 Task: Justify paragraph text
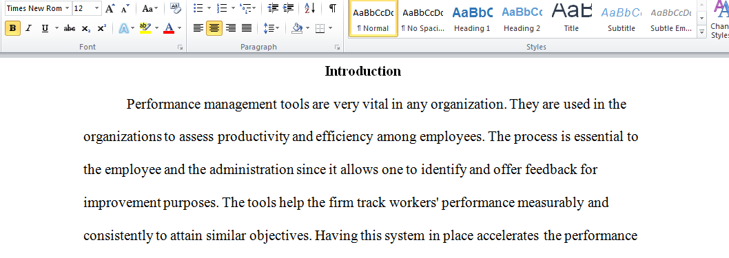(247, 28)
